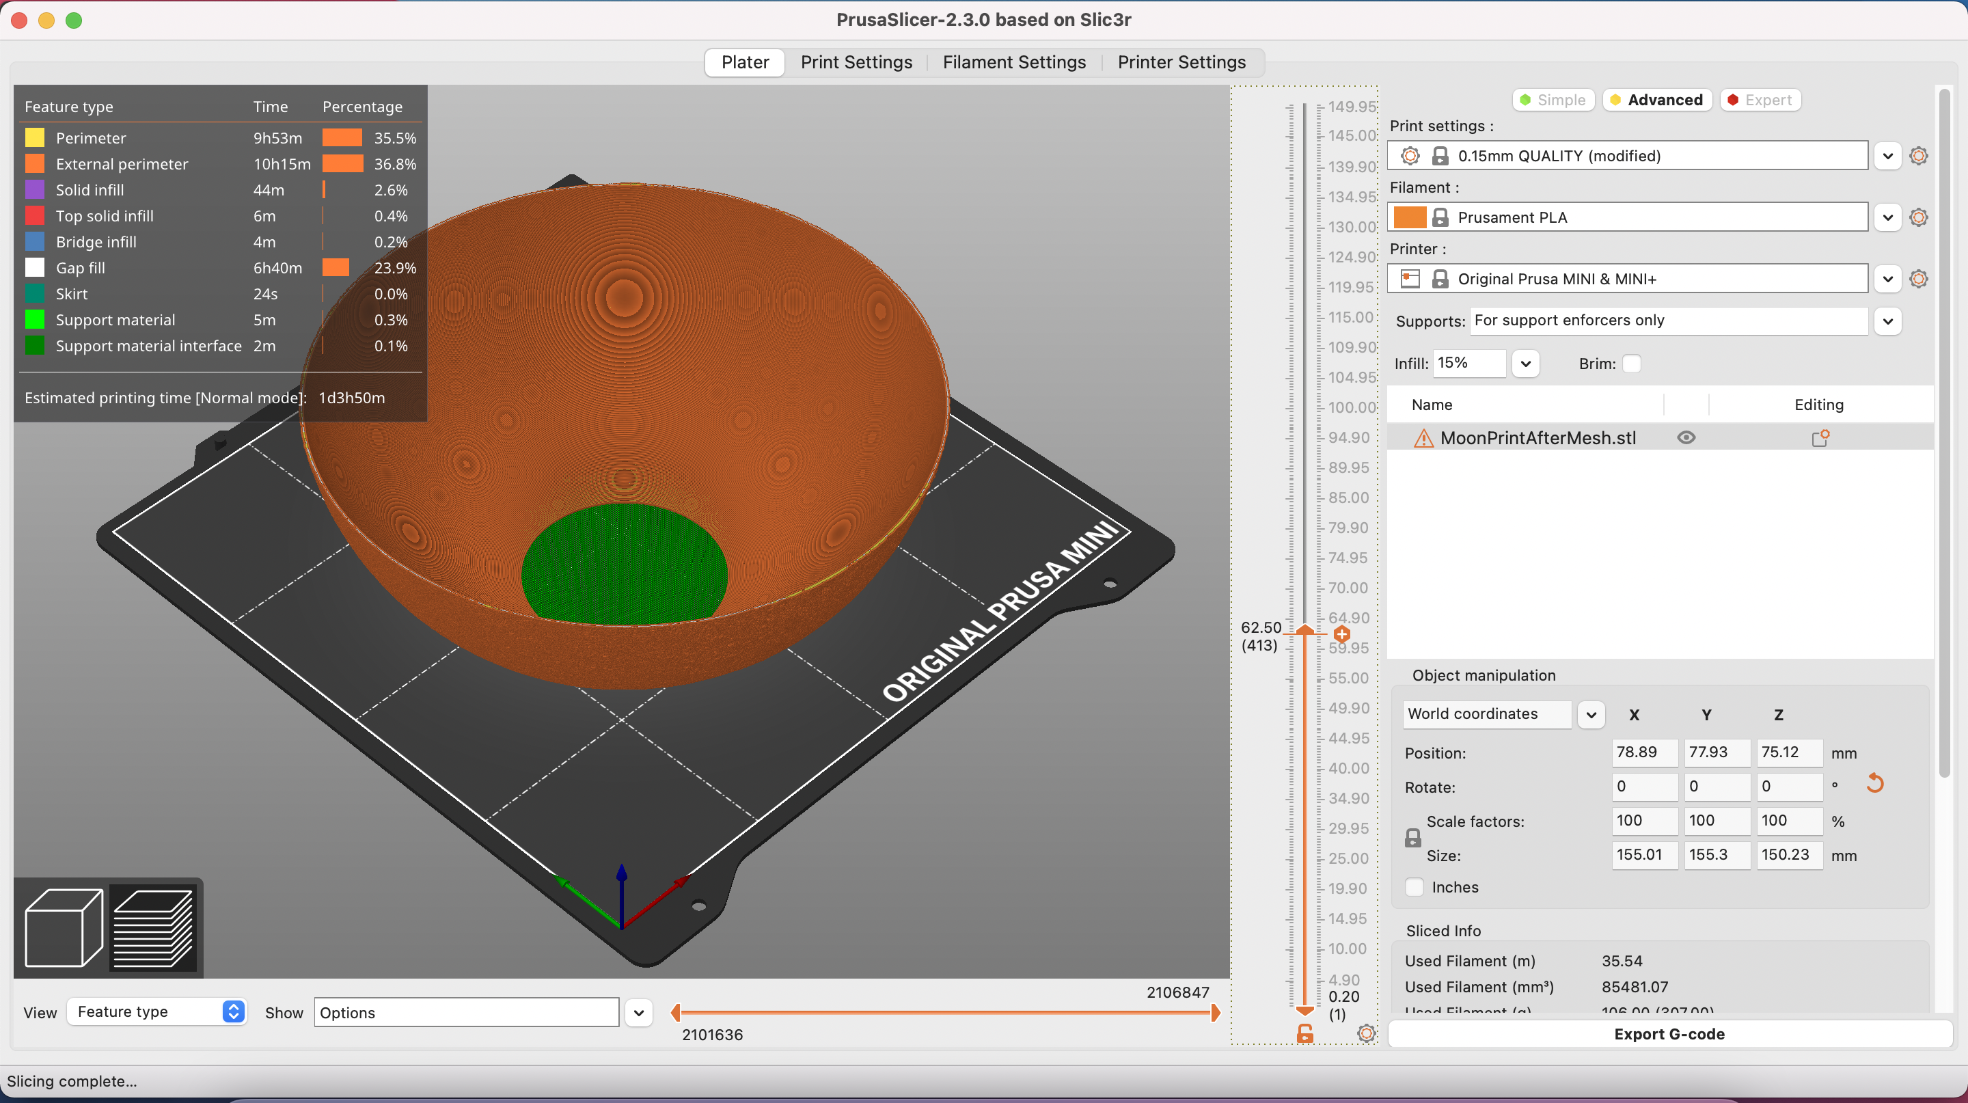Click the MoonPrintAfterMesh visibility eye icon
This screenshot has width=1968, height=1103.
click(x=1687, y=437)
